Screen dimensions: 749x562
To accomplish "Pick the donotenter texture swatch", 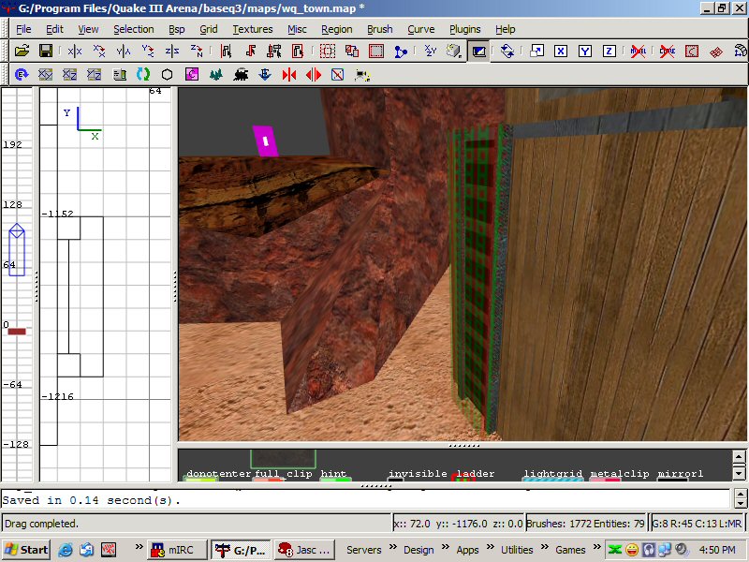I will pos(200,479).
